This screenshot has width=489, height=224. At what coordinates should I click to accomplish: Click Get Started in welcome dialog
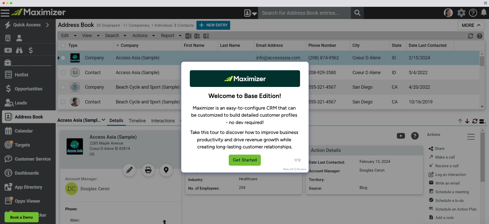(245, 160)
